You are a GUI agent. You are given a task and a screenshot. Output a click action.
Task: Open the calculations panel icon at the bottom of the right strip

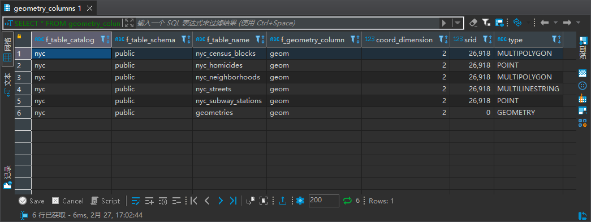coord(583,123)
